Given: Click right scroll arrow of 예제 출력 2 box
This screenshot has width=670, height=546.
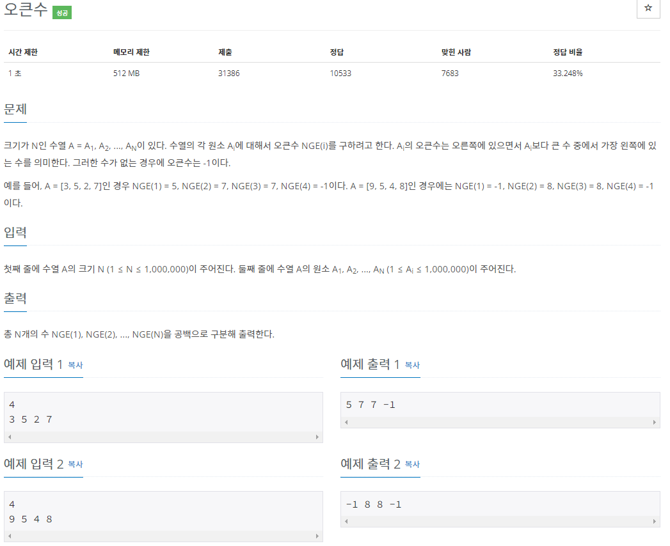Looking at the screenshot, I should pyautogui.click(x=654, y=521).
